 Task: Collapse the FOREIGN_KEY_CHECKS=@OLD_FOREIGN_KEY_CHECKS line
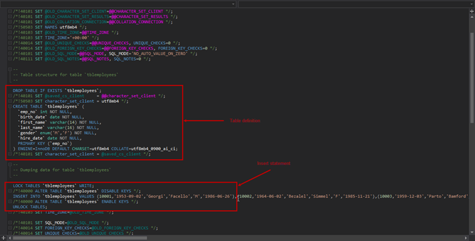(x=10, y=228)
